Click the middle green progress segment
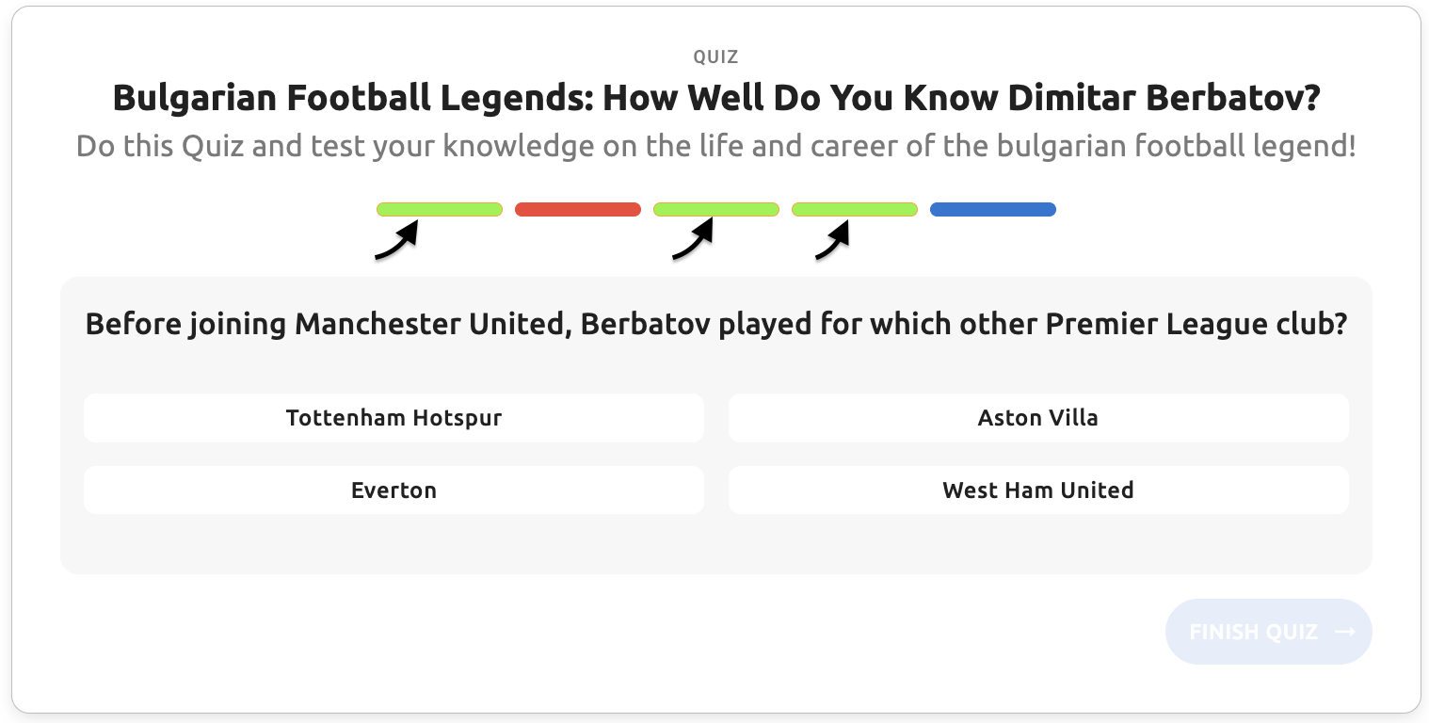Image resolution: width=1429 pixels, height=723 pixels. [716, 209]
